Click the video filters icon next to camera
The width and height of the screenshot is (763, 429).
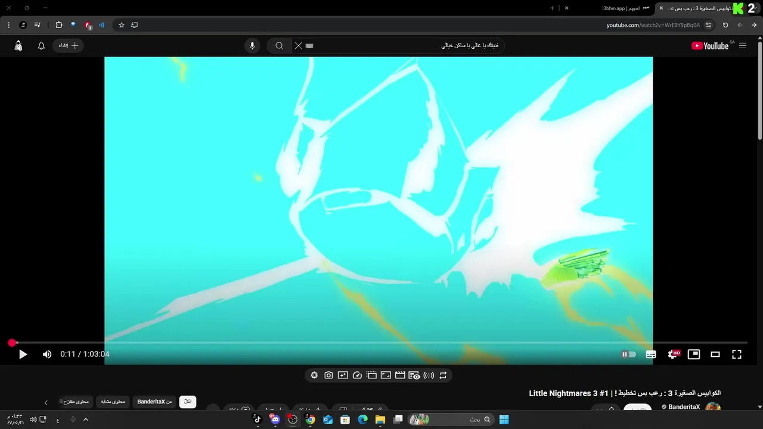click(343, 375)
